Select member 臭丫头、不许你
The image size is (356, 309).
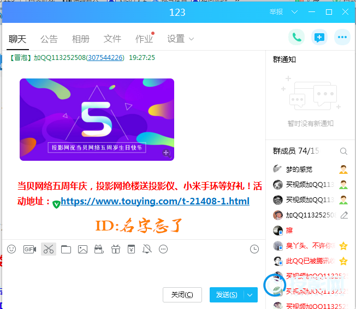(x=310, y=246)
